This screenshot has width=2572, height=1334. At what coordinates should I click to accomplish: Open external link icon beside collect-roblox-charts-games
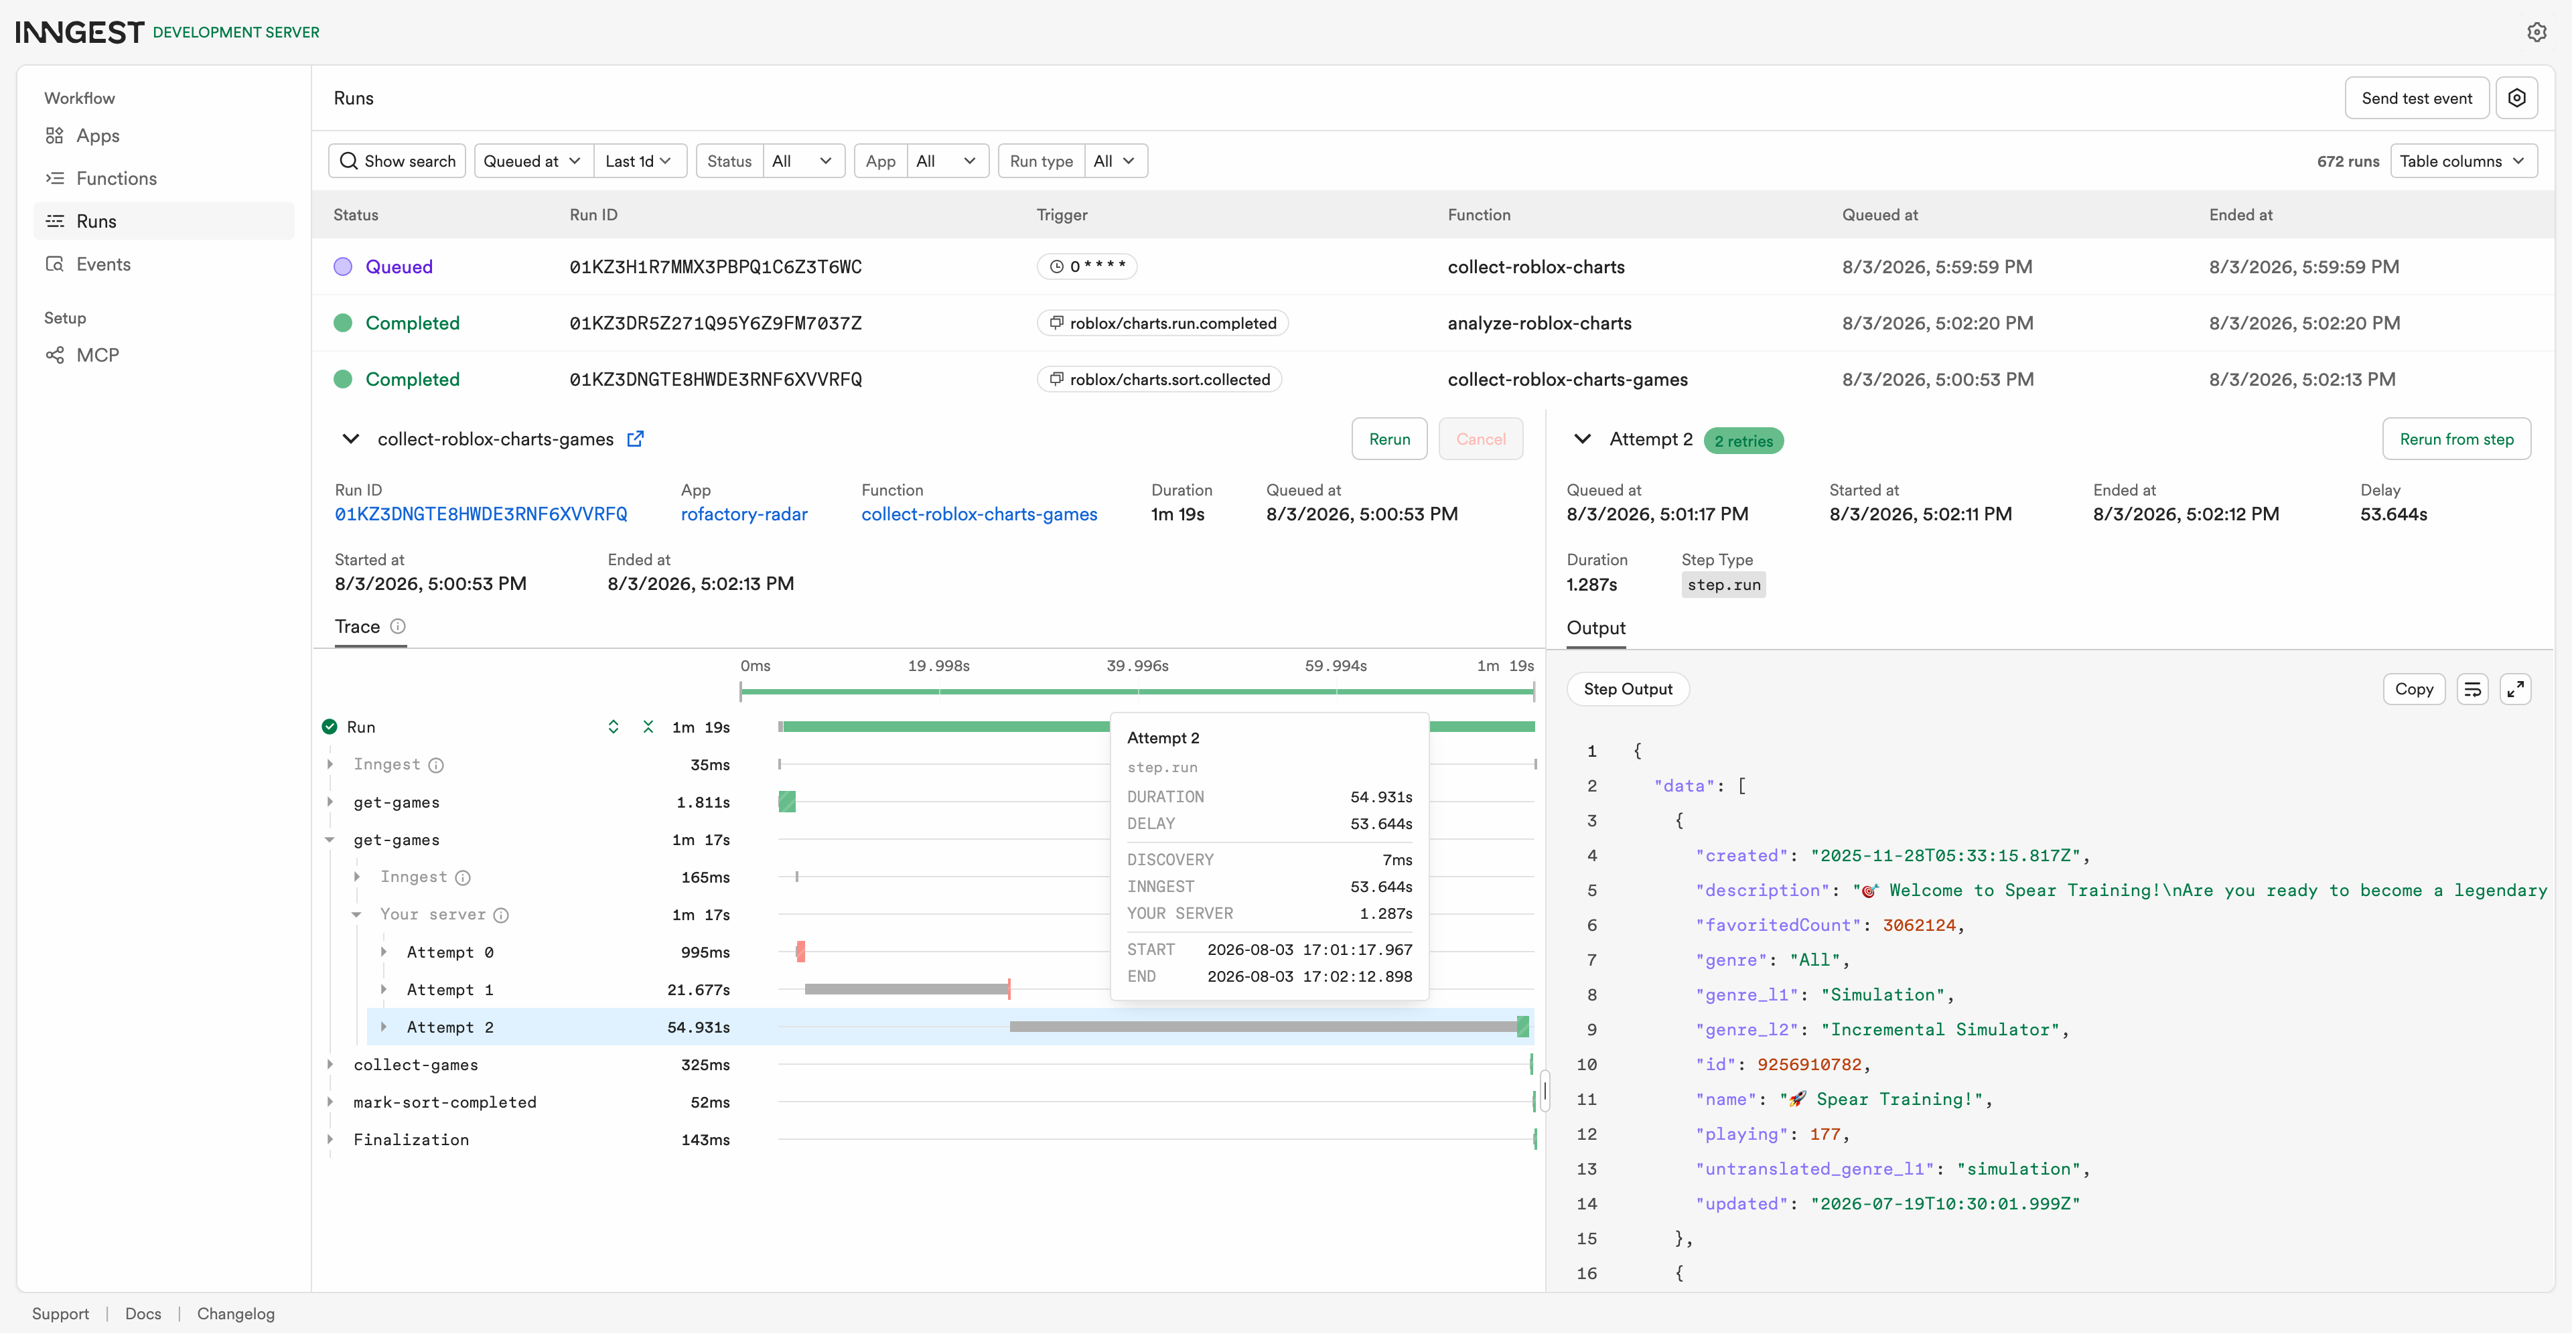pyautogui.click(x=635, y=439)
